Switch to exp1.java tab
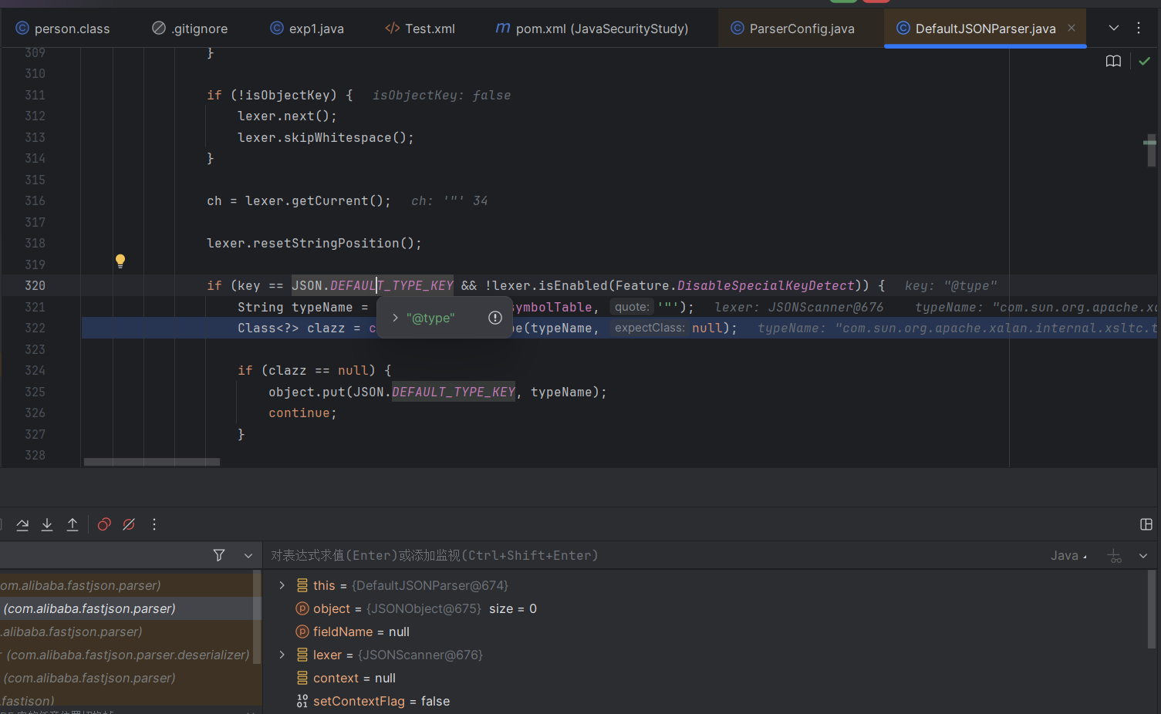Screen dimensions: 1161x714 point(307,29)
